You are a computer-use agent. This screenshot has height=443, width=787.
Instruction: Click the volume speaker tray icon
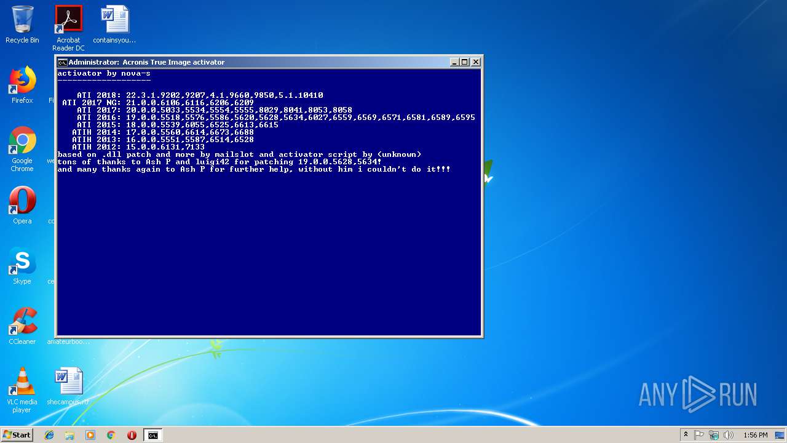[729, 435]
